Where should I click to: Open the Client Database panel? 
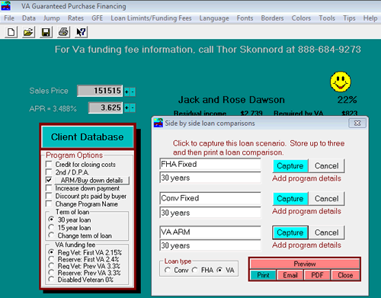(88, 137)
